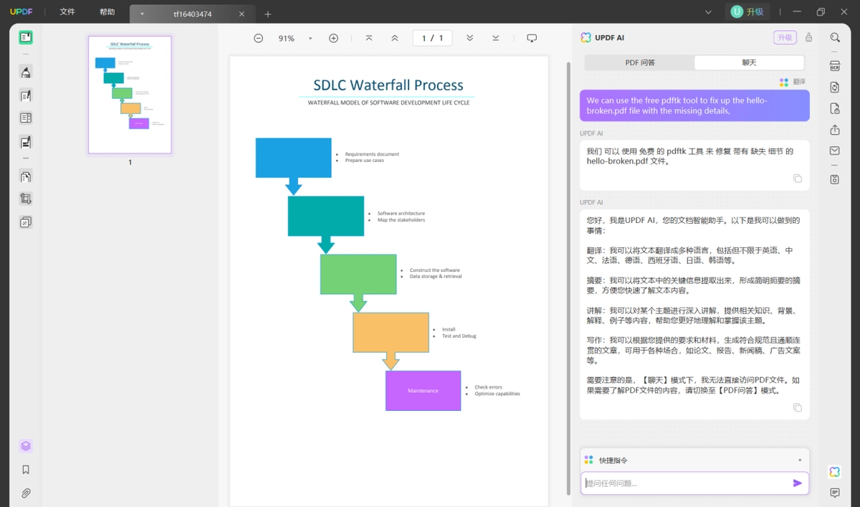Open the OCR tool in right sidebar

pos(835,66)
